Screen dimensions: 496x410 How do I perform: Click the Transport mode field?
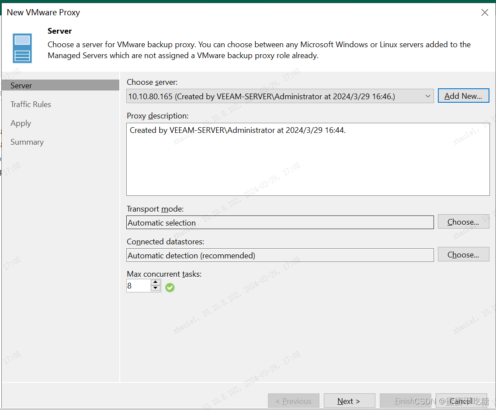tap(280, 222)
